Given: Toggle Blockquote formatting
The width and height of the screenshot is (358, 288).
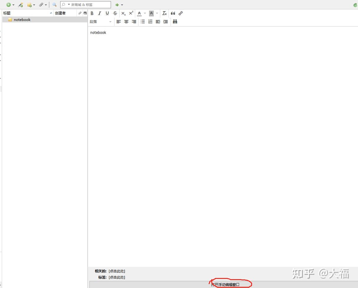Looking at the screenshot, I should (x=173, y=13).
